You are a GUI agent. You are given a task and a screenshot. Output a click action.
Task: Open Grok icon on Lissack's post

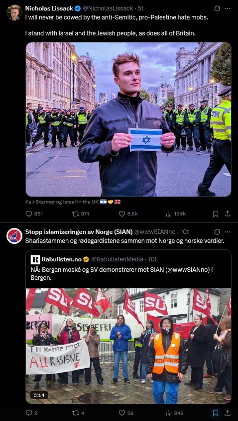(217, 8)
